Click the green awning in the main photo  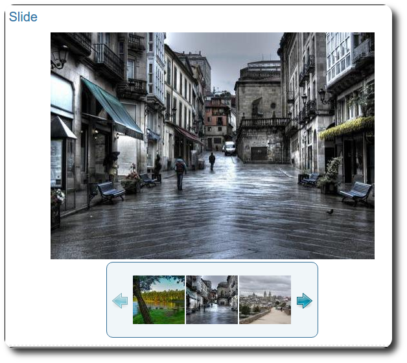[113, 107]
